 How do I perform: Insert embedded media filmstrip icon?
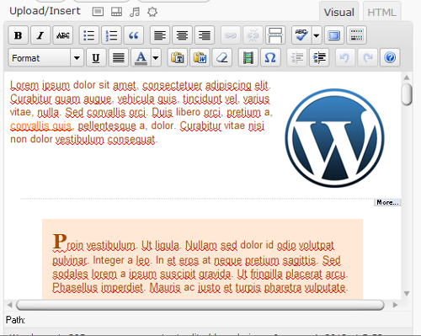[x=248, y=58]
